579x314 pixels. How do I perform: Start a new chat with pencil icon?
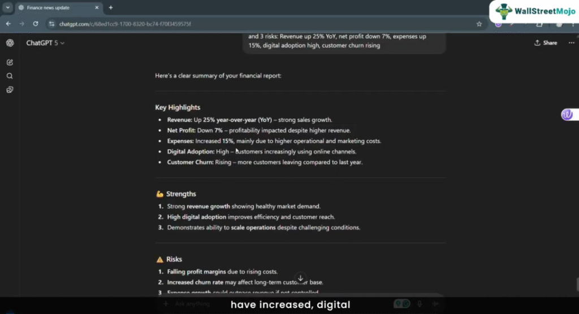pos(10,62)
